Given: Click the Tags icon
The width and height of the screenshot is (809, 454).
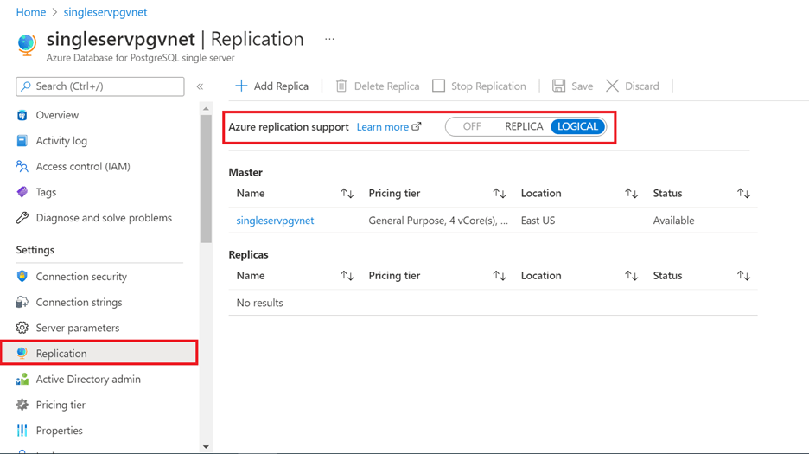Looking at the screenshot, I should pos(22,192).
